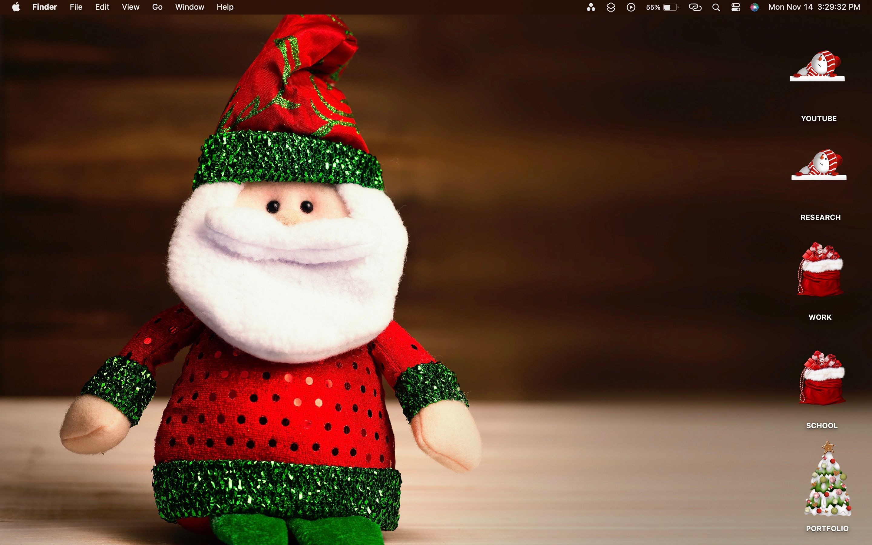872x545 pixels.
Task: Click the Shortcuts layered icon in menu bar
Action: (611, 7)
